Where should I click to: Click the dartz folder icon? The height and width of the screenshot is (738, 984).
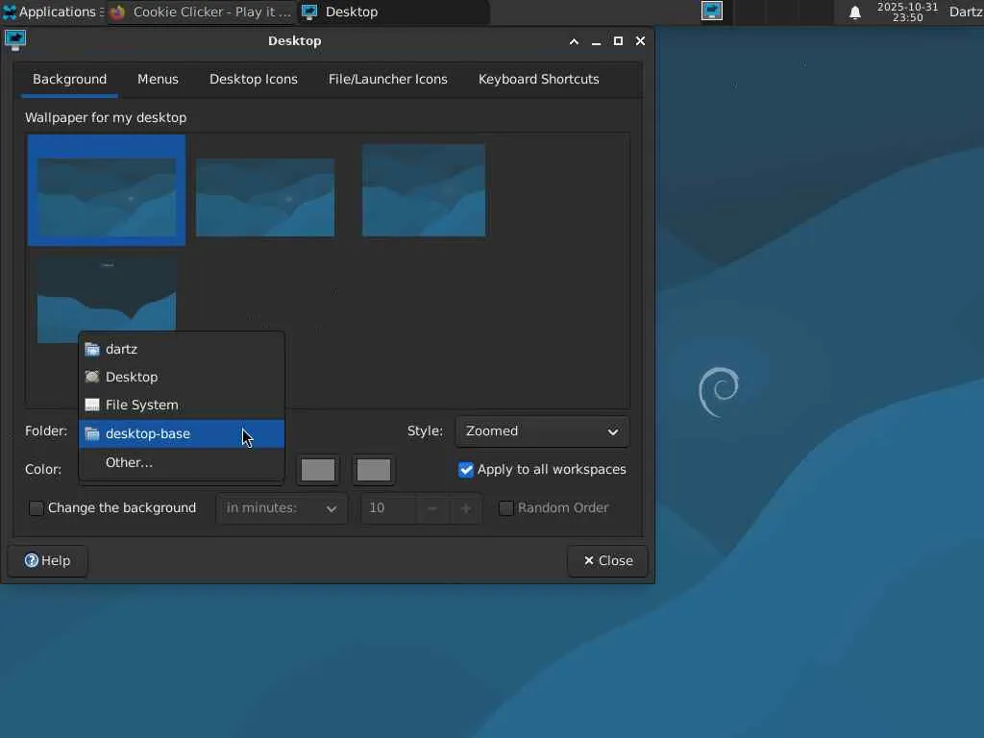pos(92,349)
